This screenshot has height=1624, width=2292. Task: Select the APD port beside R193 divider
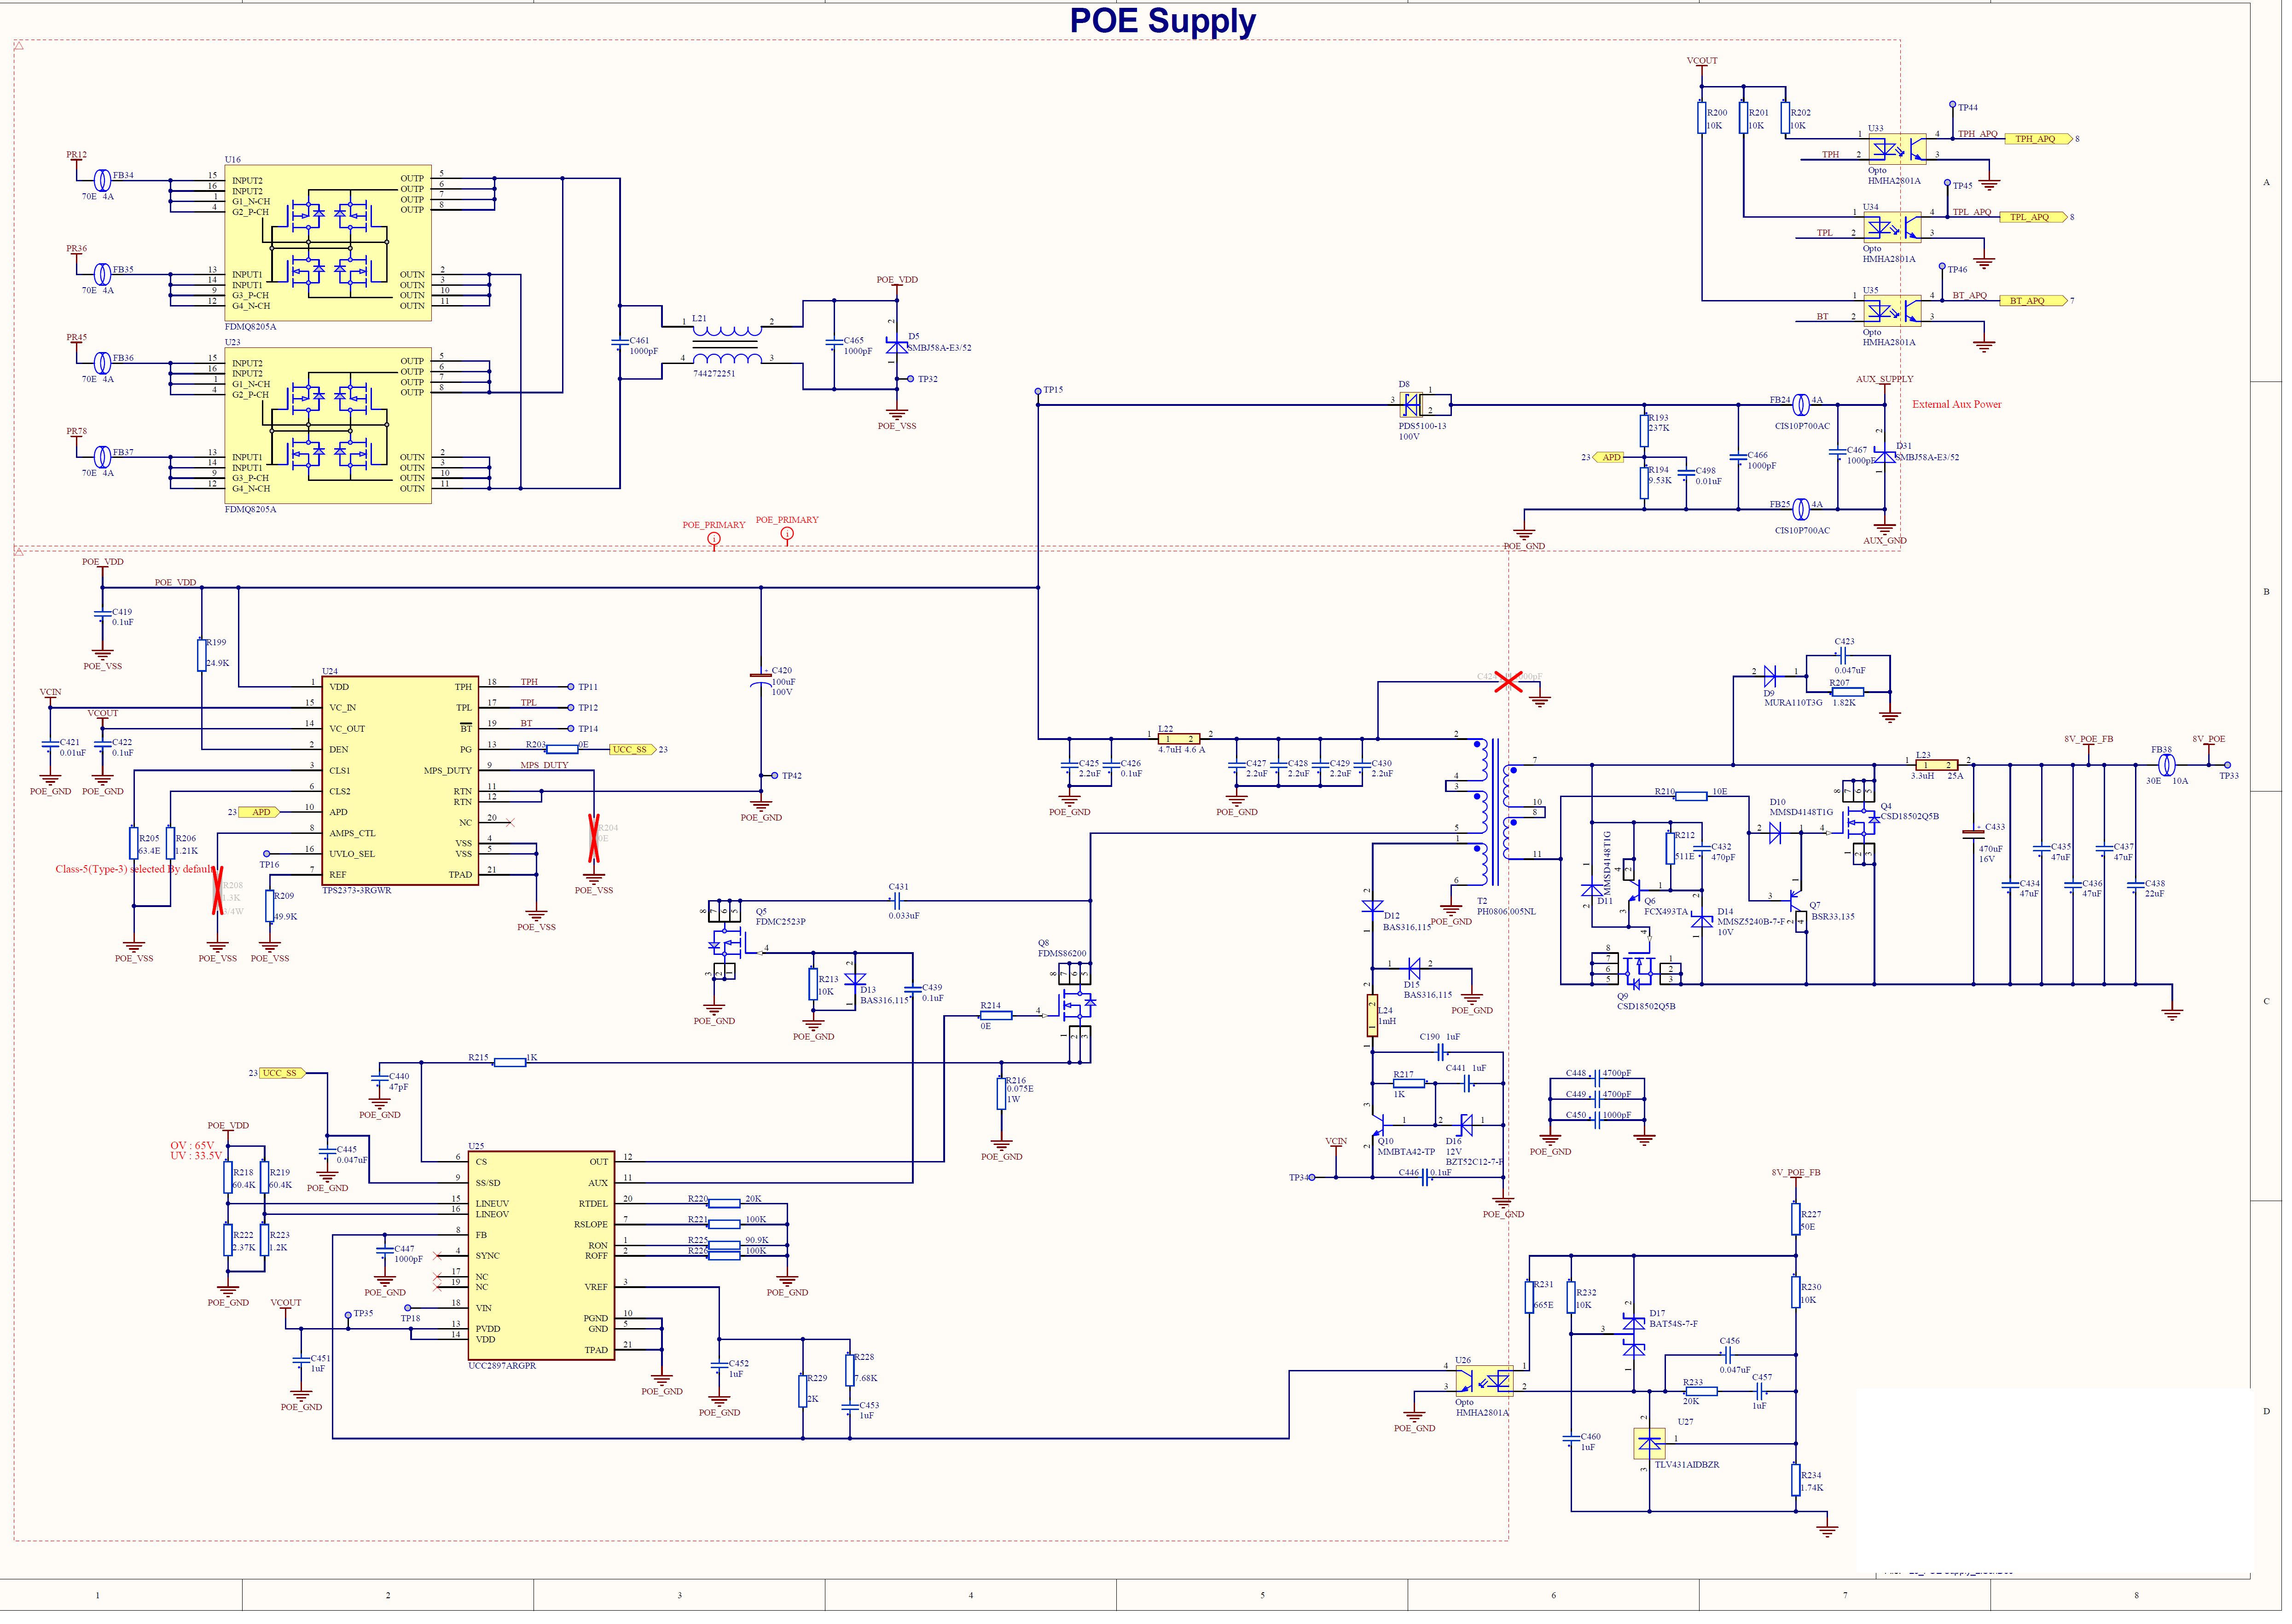coord(1611,458)
